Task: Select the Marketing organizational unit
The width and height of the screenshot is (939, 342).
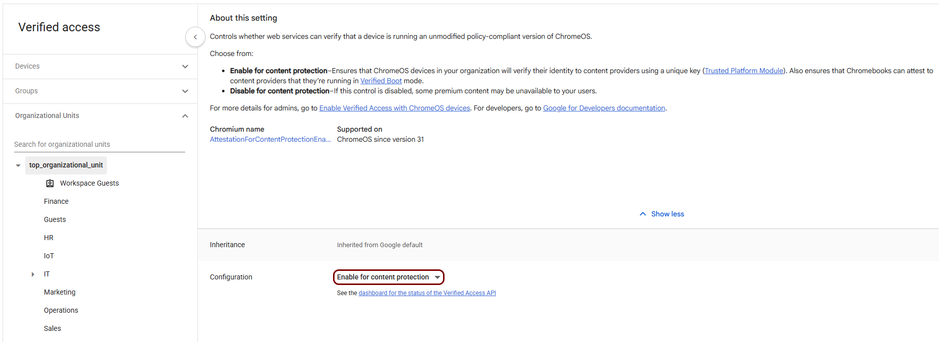Action: 60,292
